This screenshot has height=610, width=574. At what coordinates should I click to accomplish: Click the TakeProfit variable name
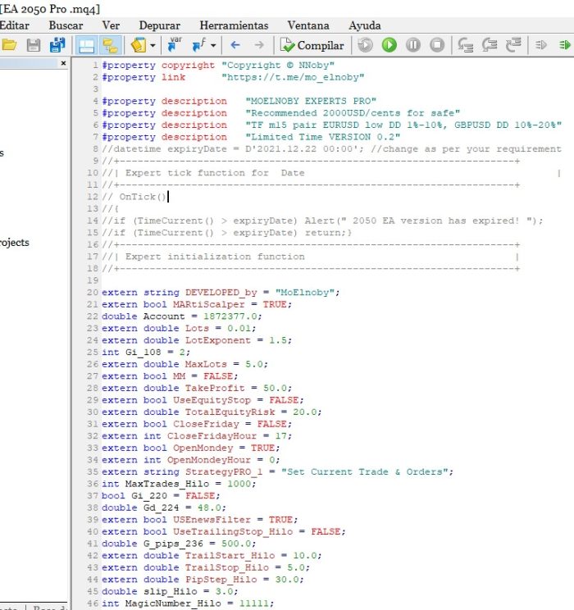pyautogui.click(x=215, y=389)
